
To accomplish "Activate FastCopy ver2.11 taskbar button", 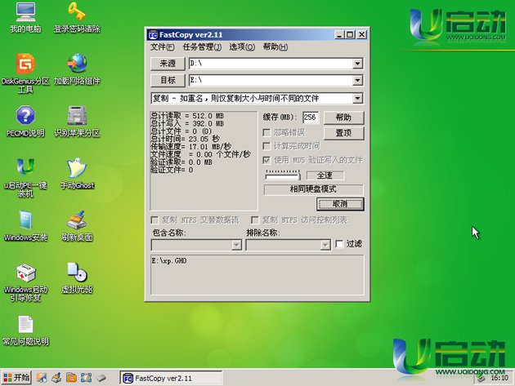I will tap(171, 378).
